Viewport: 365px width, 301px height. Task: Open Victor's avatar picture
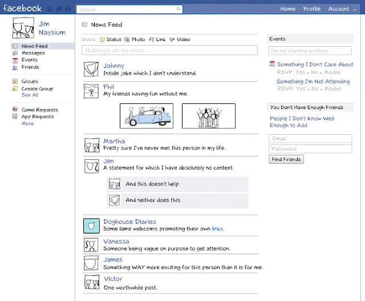coord(92,282)
